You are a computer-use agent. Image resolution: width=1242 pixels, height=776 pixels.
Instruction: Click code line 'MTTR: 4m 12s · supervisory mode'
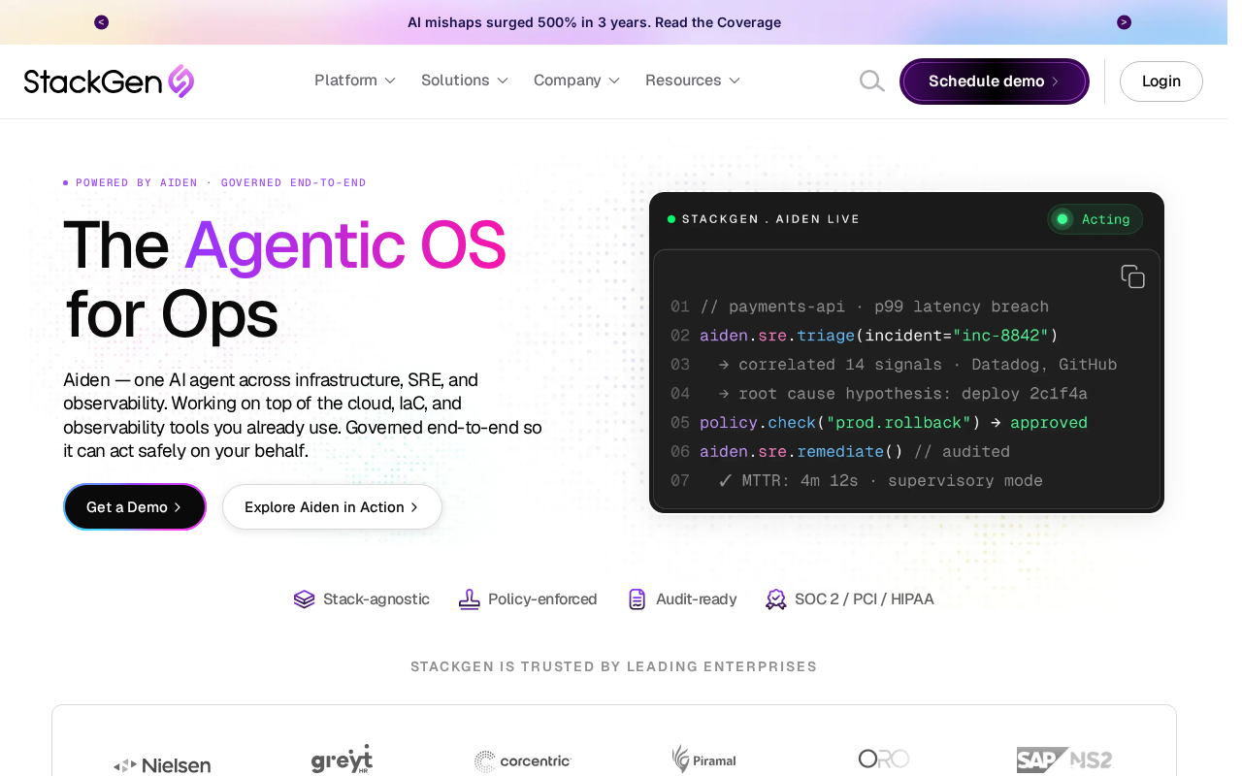(881, 481)
